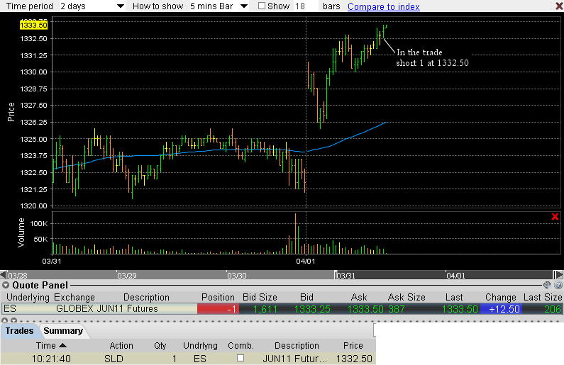Click the 1333.50 last price cell
The image size is (564, 365).
coord(460,309)
